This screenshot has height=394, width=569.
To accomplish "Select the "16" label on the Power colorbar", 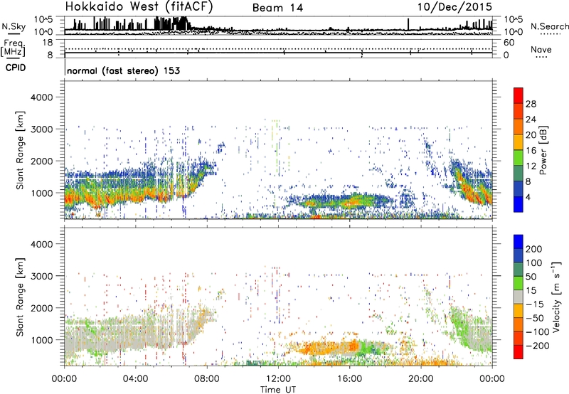I will (x=531, y=151).
